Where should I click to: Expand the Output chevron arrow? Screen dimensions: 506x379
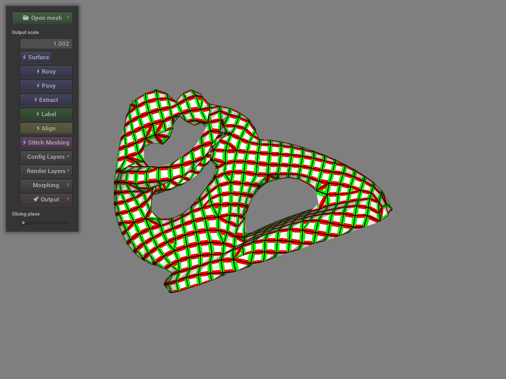[x=68, y=199]
